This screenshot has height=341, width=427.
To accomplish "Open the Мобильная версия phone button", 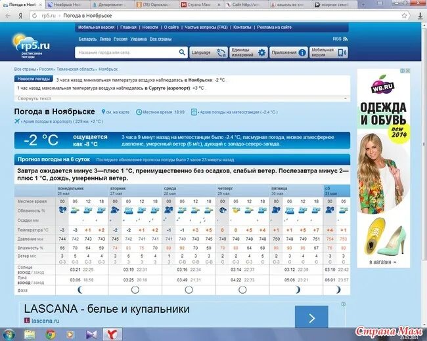I will click(328, 52).
